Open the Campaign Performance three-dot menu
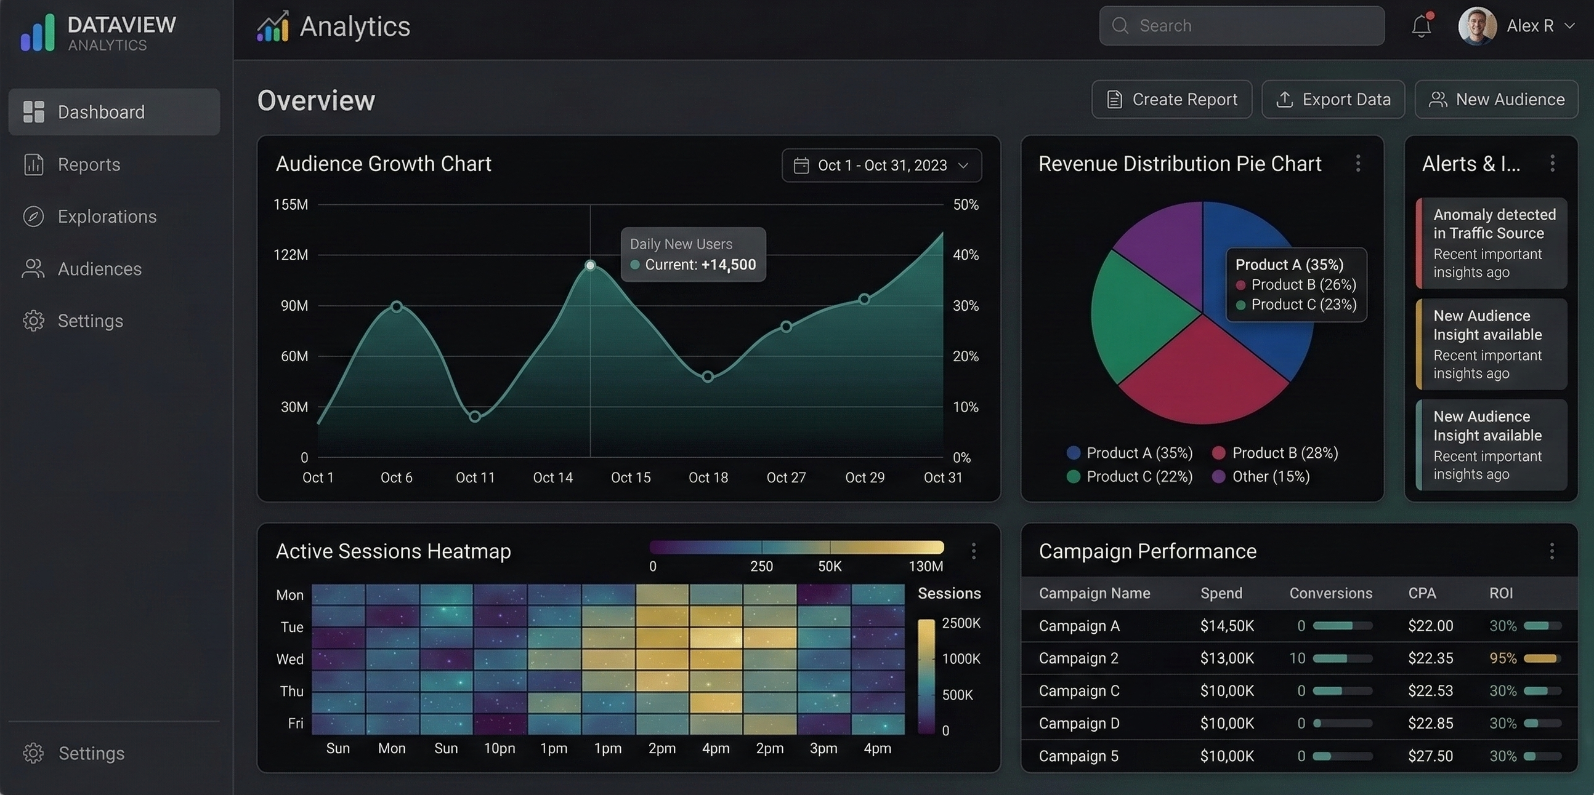1594x795 pixels. [x=1552, y=550]
